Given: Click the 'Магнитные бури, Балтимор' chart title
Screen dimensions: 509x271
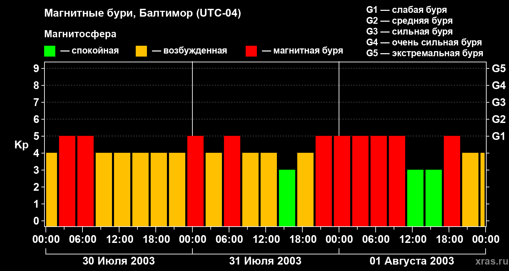Looking at the screenshot, I should coord(143,14).
